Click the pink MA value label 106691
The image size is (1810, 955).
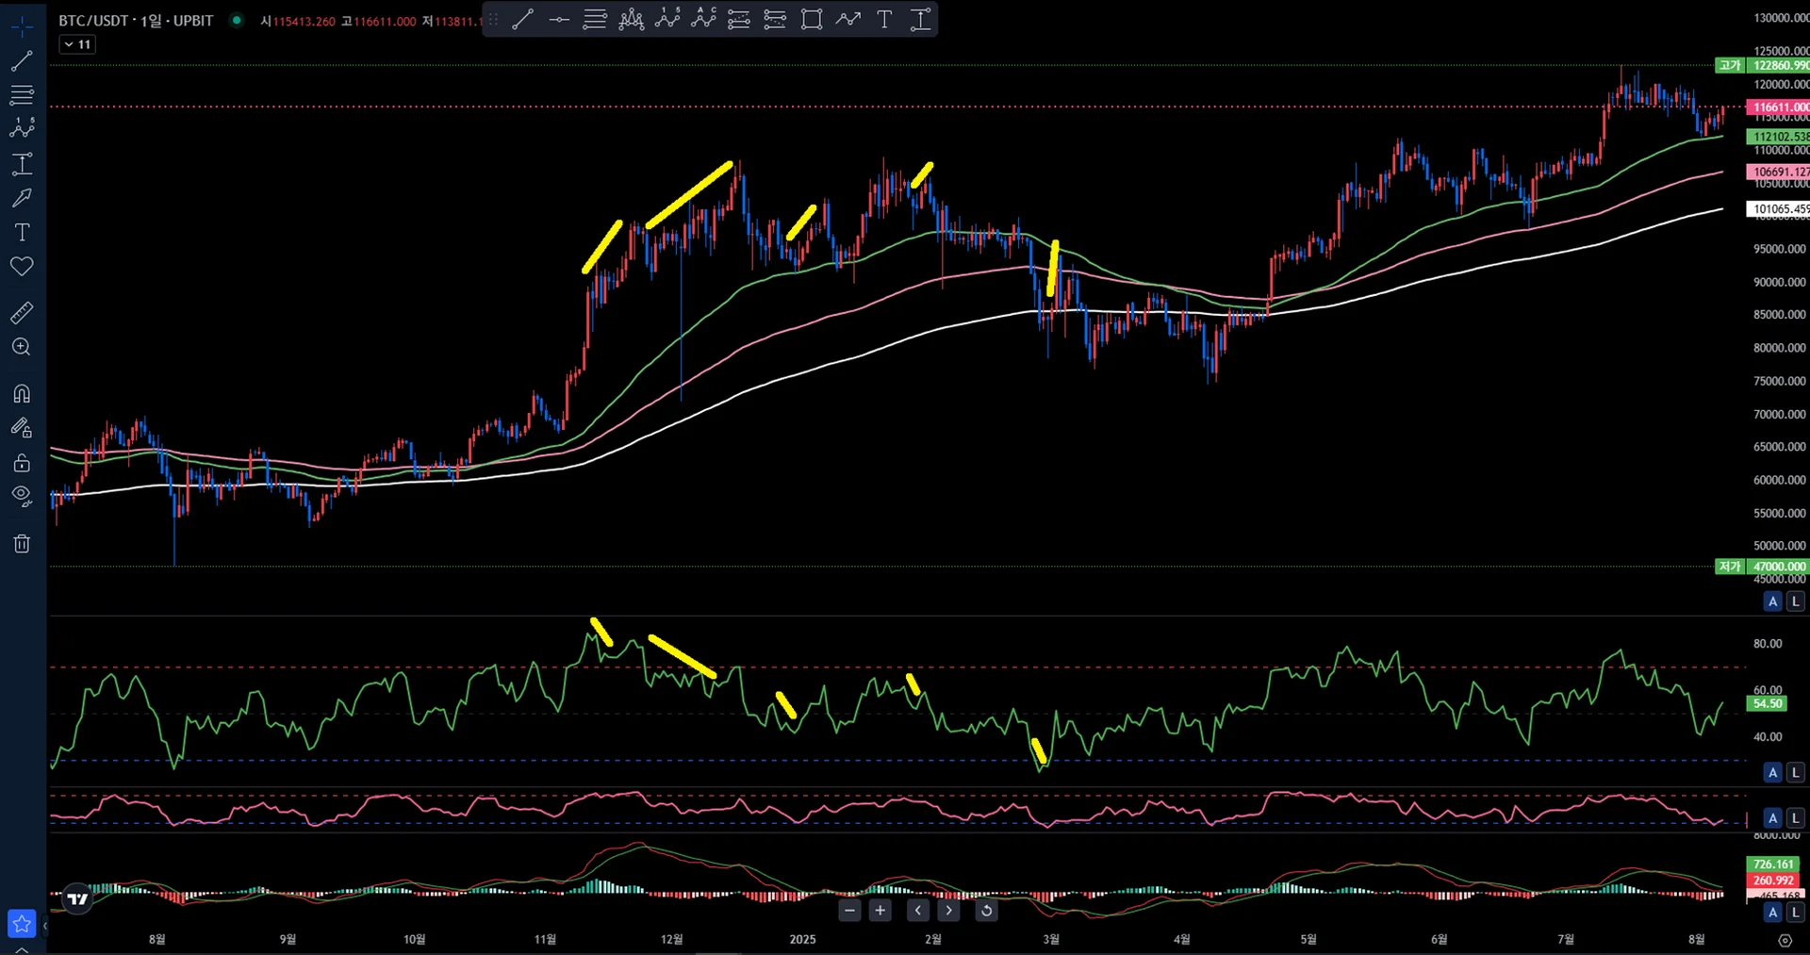1778,172
